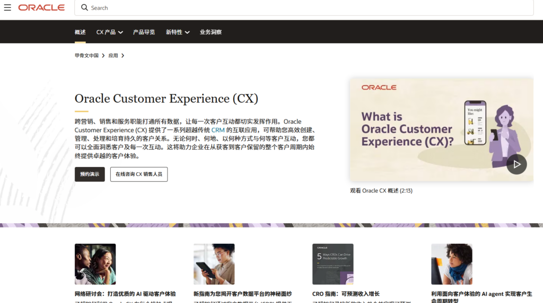Select the 概述 tab
This screenshot has width=543, height=303.
pyautogui.click(x=80, y=32)
